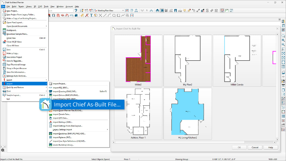Screen dimensions: 286x161
Task: Select the Ashton, Floor 1 thumbnail
Action: 138,114
